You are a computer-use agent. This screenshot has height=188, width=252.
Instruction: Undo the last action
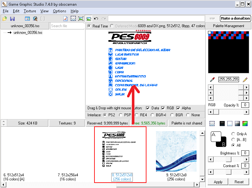pyautogui.click(x=96, y=19)
